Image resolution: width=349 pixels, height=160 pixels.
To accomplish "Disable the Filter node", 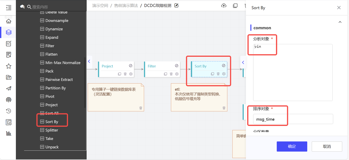I will click(x=177, y=66).
